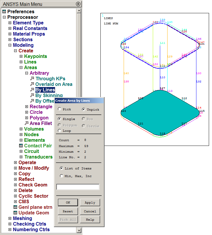Select List of Items option

tap(61, 168)
